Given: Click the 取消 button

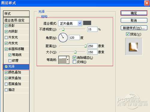Looking at the screenshot, I should click(134, 20).
